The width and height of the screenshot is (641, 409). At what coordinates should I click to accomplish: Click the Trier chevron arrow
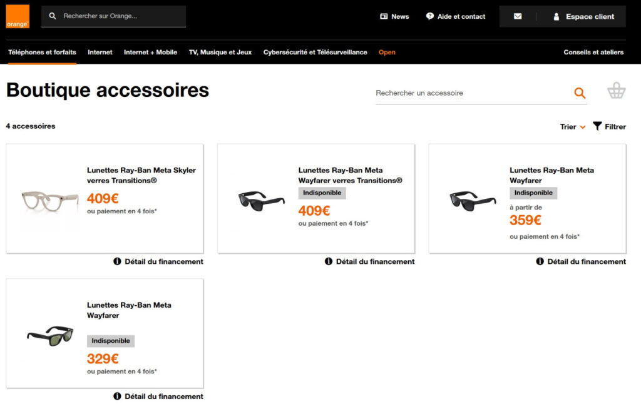click(583, 127)
